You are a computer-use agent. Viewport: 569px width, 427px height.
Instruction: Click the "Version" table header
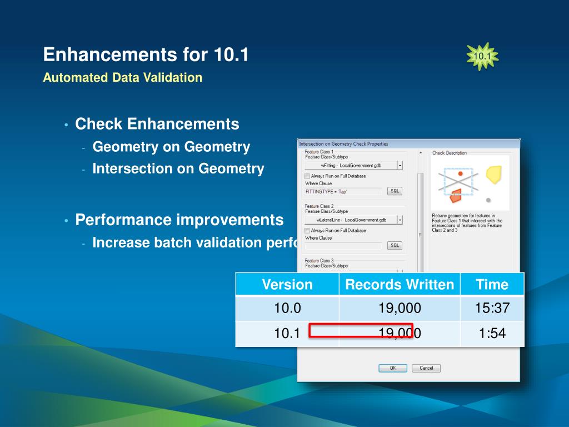tap(287, 284)
